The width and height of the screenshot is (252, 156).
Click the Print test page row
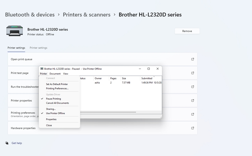103,73
